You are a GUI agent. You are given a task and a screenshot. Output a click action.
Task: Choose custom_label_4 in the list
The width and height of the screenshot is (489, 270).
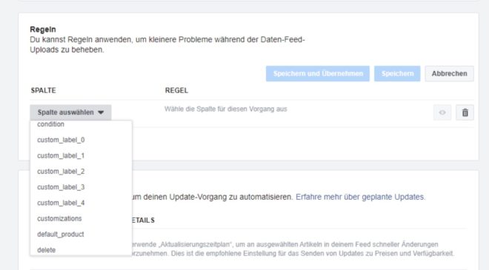click(61, 203)
